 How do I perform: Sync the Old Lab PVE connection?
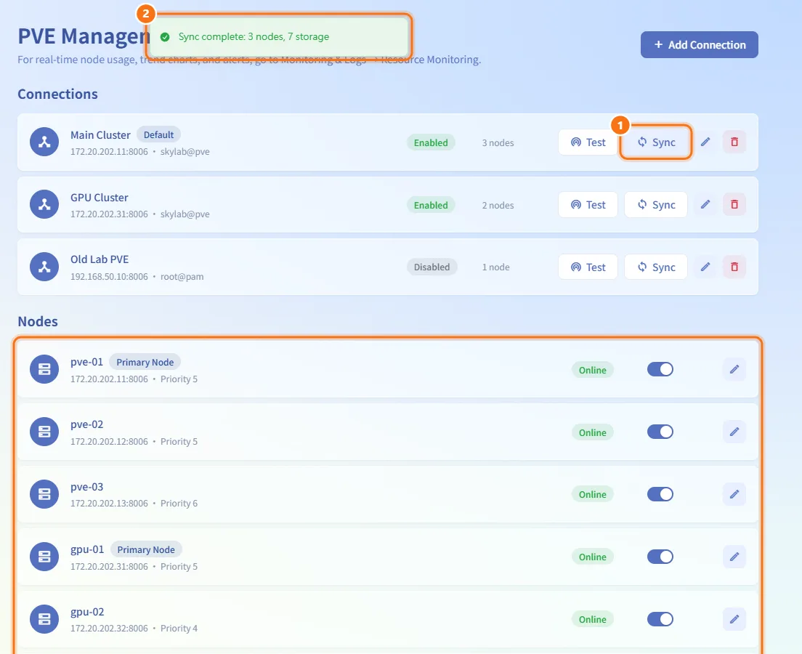pyautogui.click(x=656, y=267)
